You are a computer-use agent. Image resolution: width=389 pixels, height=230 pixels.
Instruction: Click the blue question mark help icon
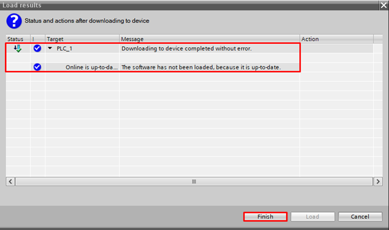(14, 21)
